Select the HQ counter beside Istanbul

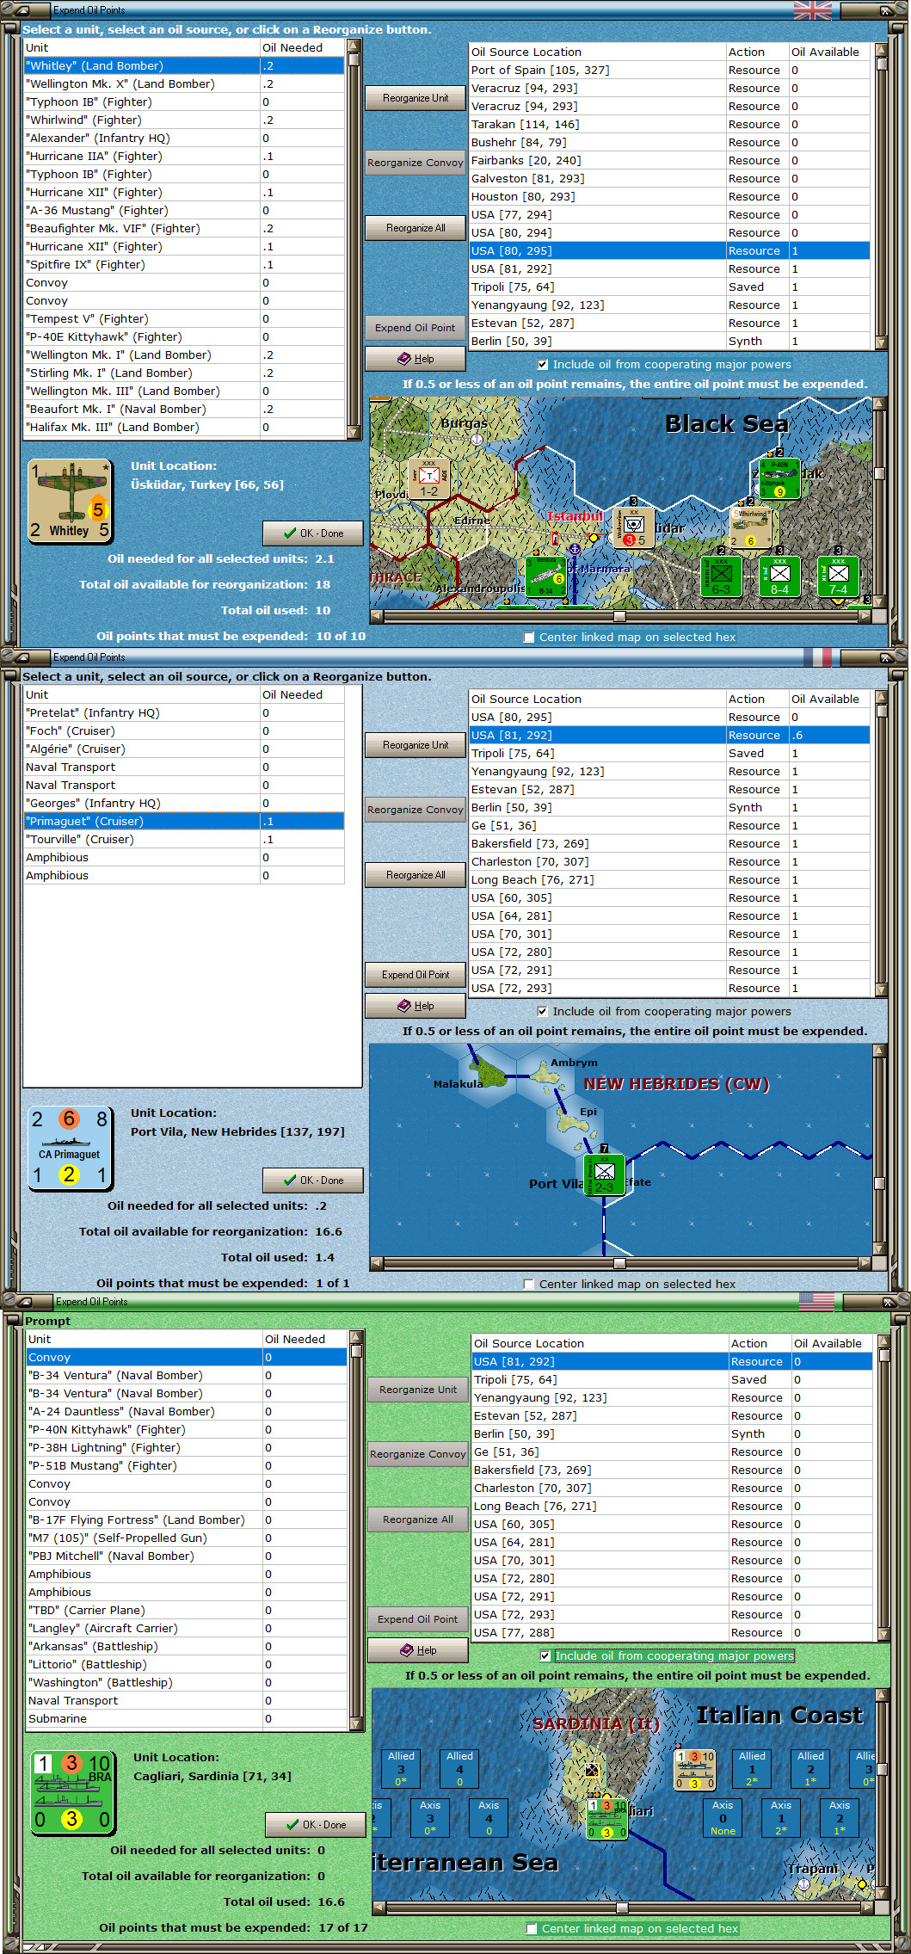click(634, 527)
